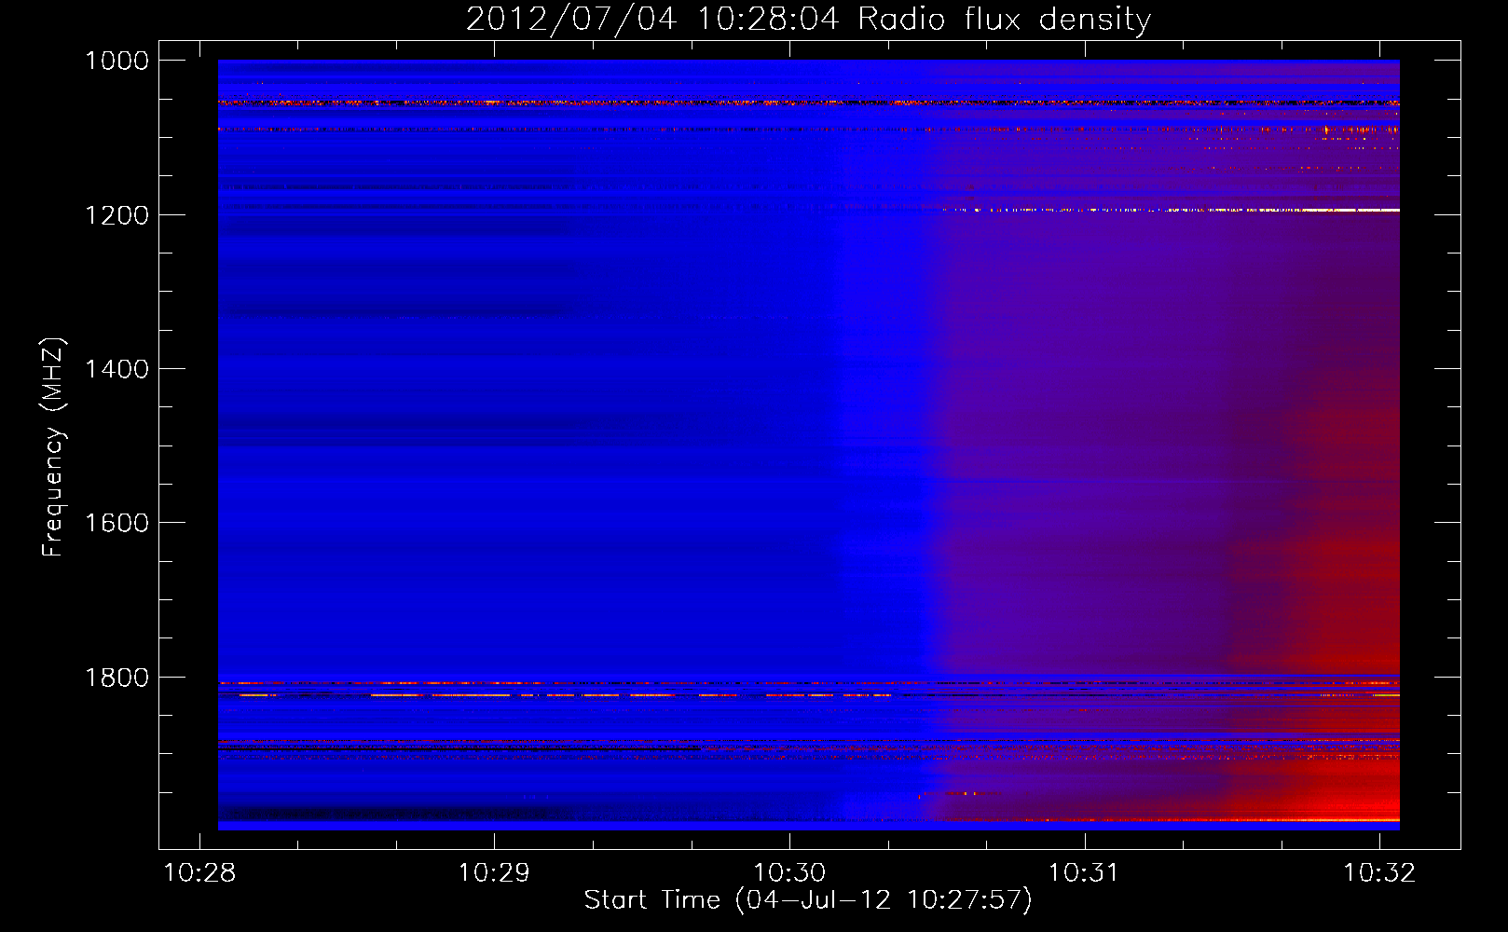The height and width of the screenshot is (932, 1508).
Task: Click the bright yellow-white emission line near 1200 MHz
Action: pyautogui.click(x=1171, y=211)
